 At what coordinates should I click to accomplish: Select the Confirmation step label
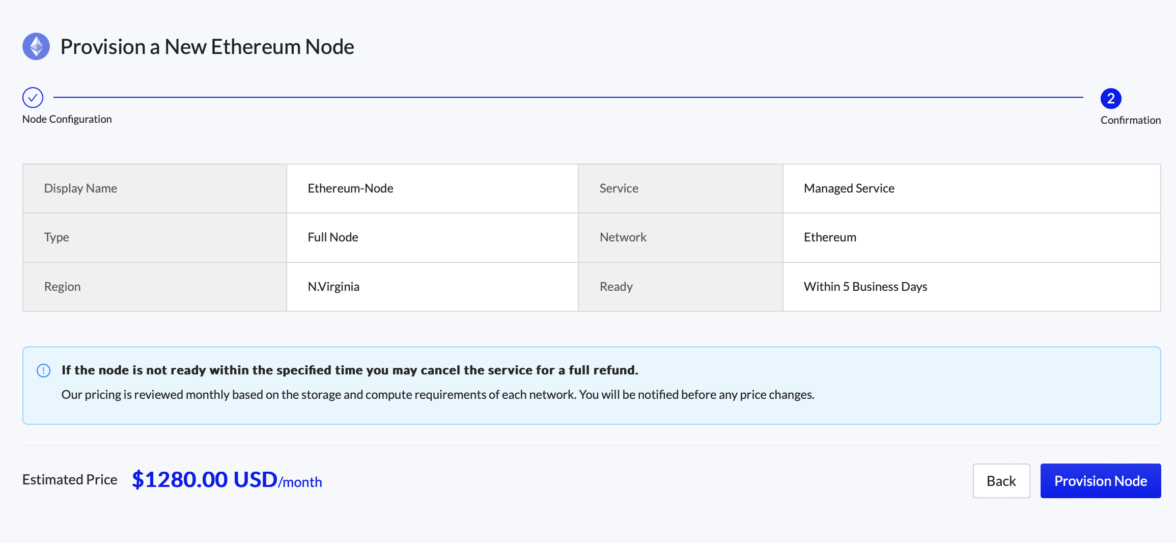click(1130, 120)
